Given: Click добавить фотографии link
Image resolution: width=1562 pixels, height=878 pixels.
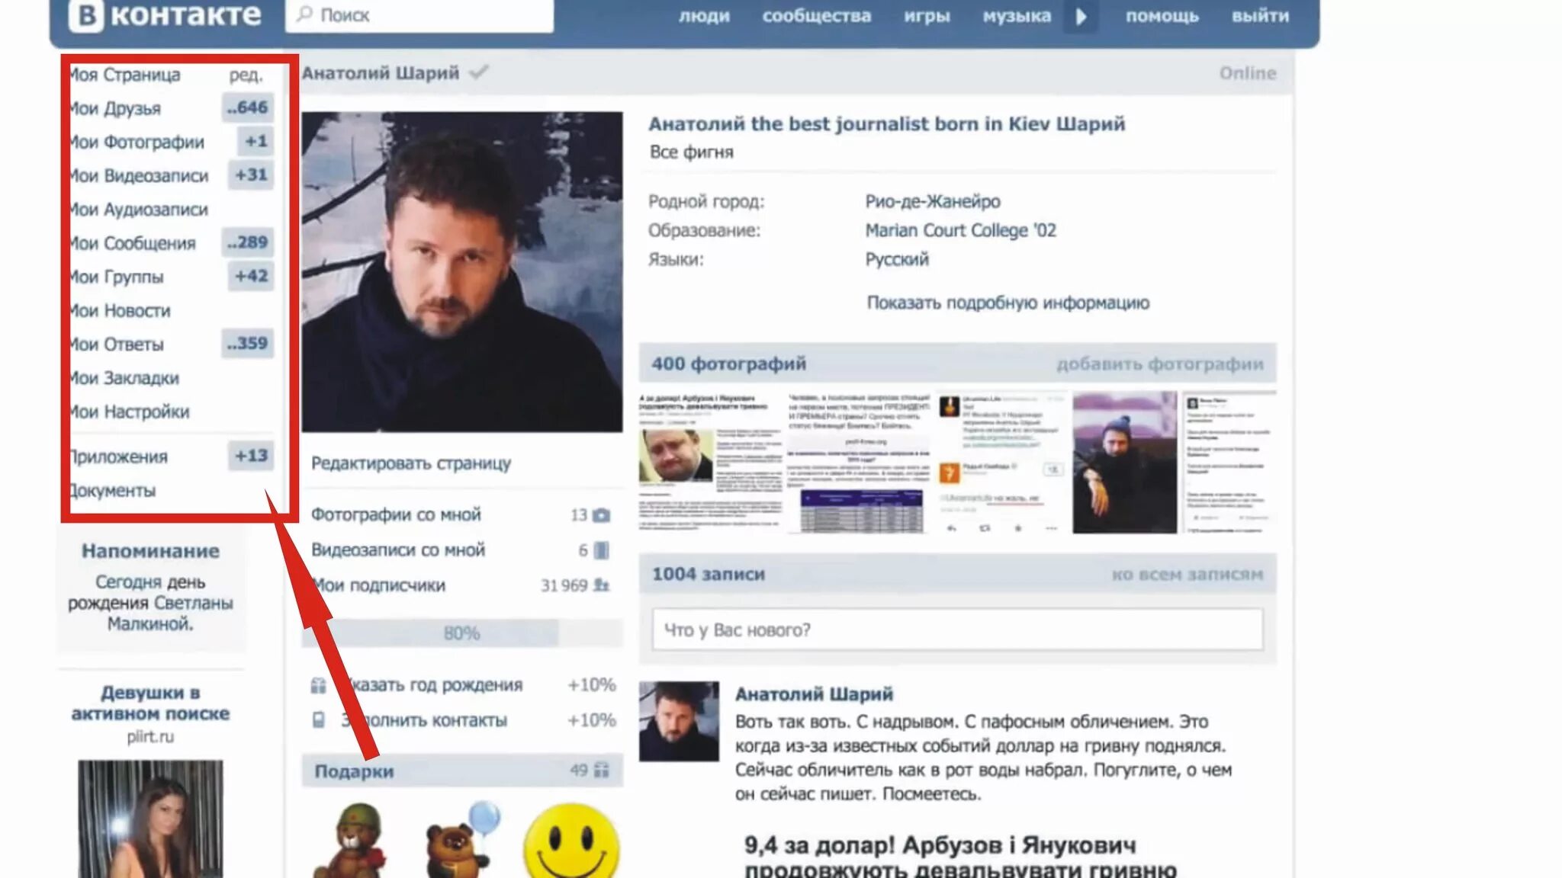Looking at the screenshot, I should [1159, 364].
